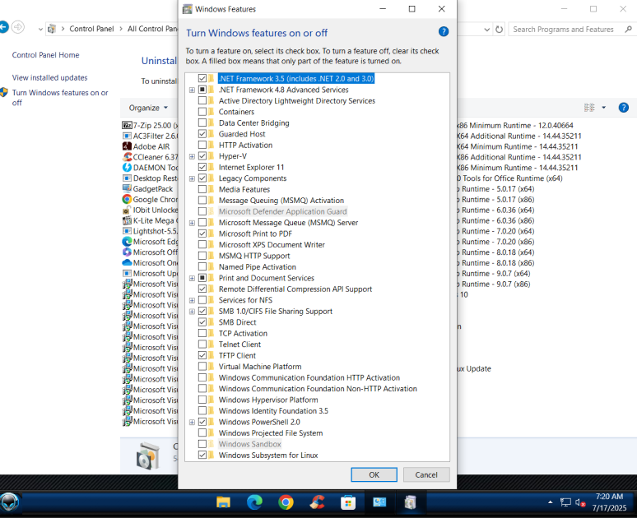Click the back arrow in Control Panel window
The height and width of the screenshot is (518, 637).
coord(3,28)
